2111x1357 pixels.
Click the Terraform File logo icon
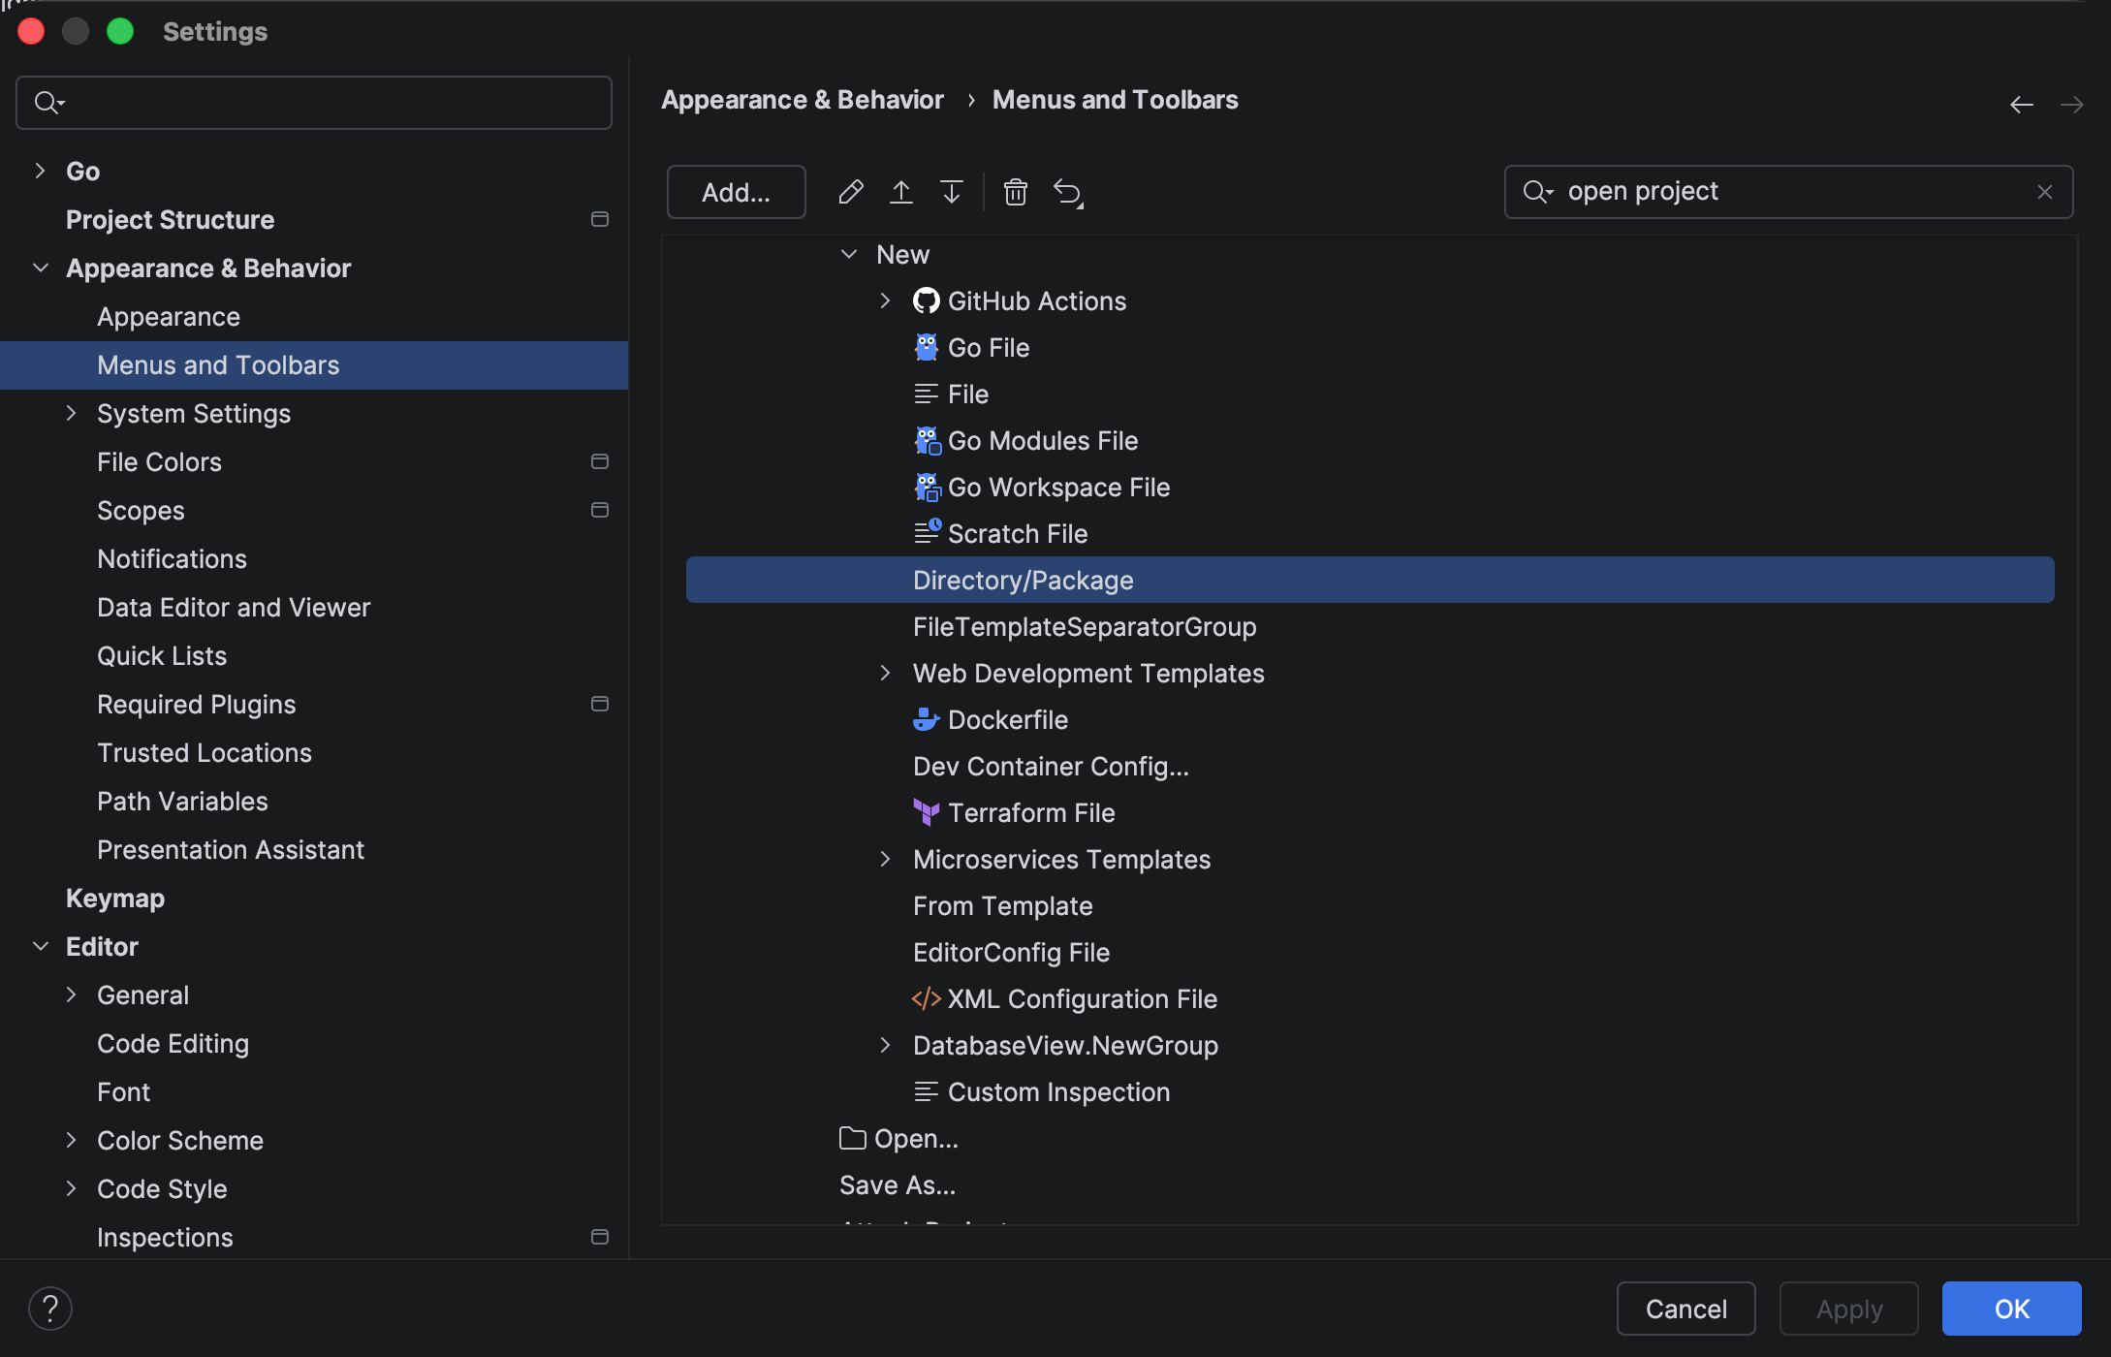(x=927, y=812)
